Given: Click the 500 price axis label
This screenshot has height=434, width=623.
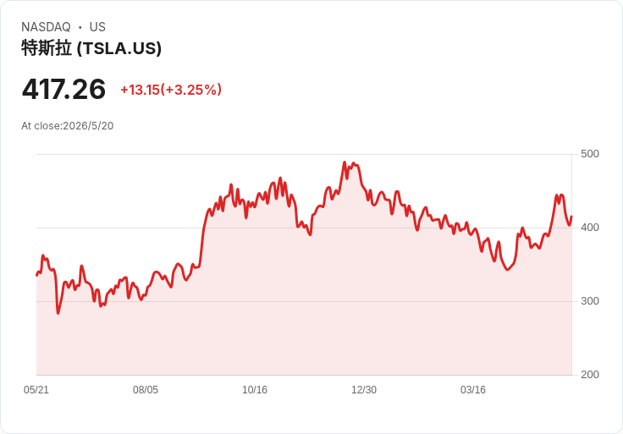Looking at the screenshot, I should coord(590,154).
